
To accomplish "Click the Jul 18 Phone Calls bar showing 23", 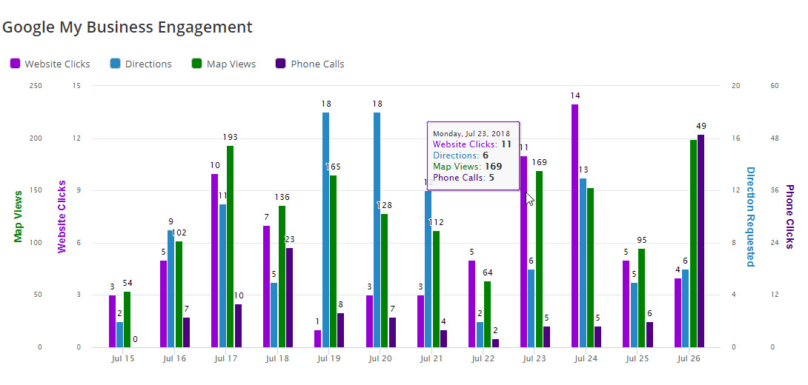I will click(289, 297).
